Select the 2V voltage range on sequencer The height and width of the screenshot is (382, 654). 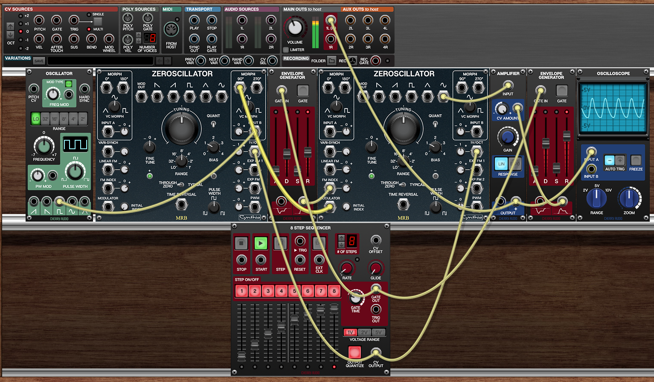(x=364, y=333)
